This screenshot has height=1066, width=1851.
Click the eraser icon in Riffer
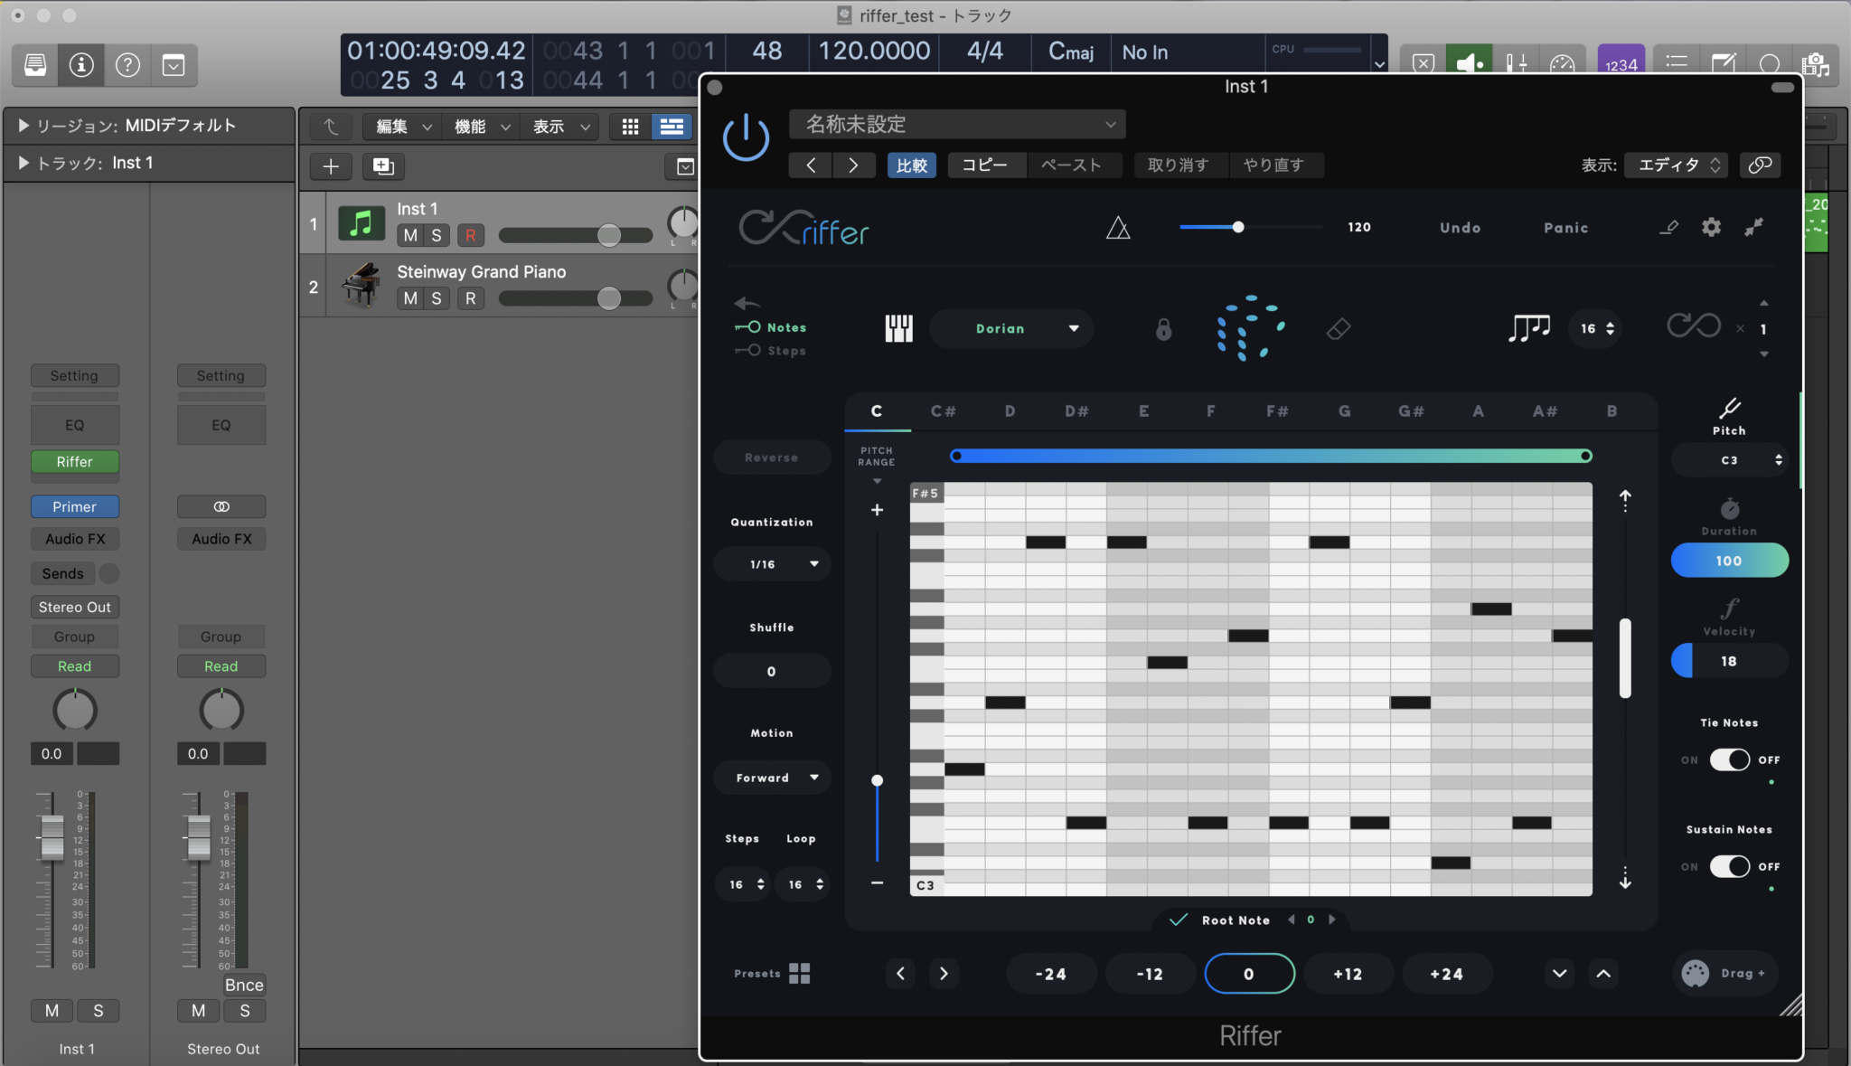1339,329
